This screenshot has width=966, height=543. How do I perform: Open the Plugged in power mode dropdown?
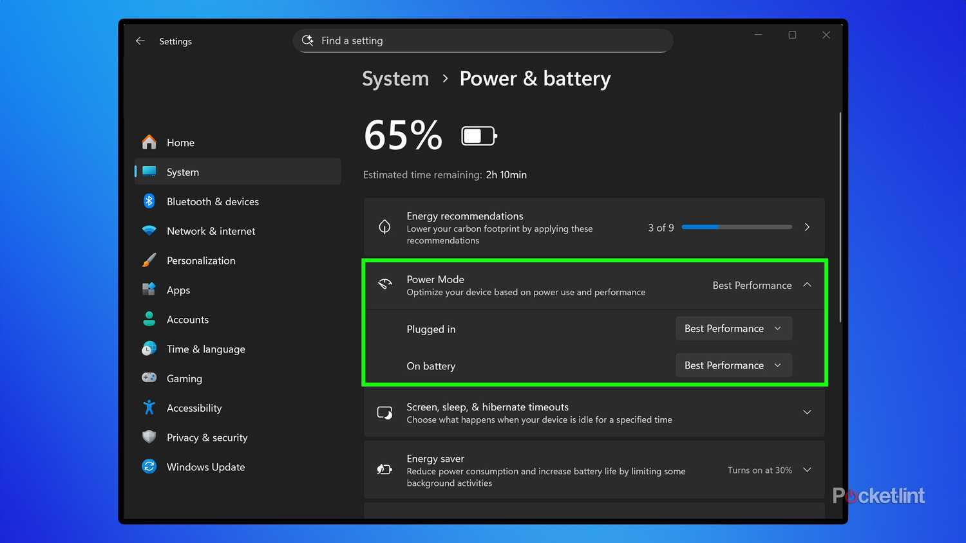pyautogui.click(x=733, y=328)
